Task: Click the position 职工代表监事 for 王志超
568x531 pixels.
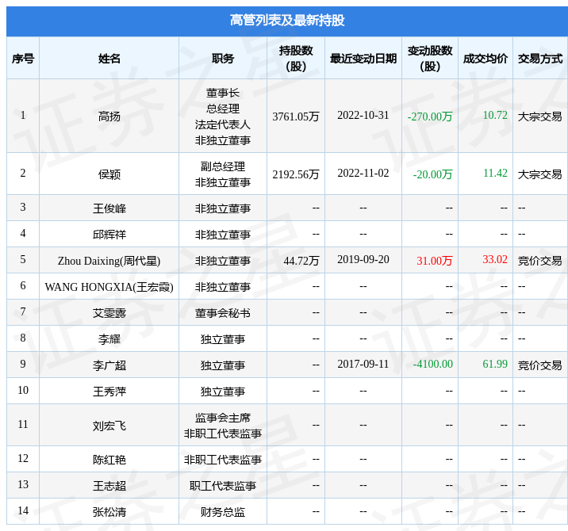Action: (x=223, y=486)
